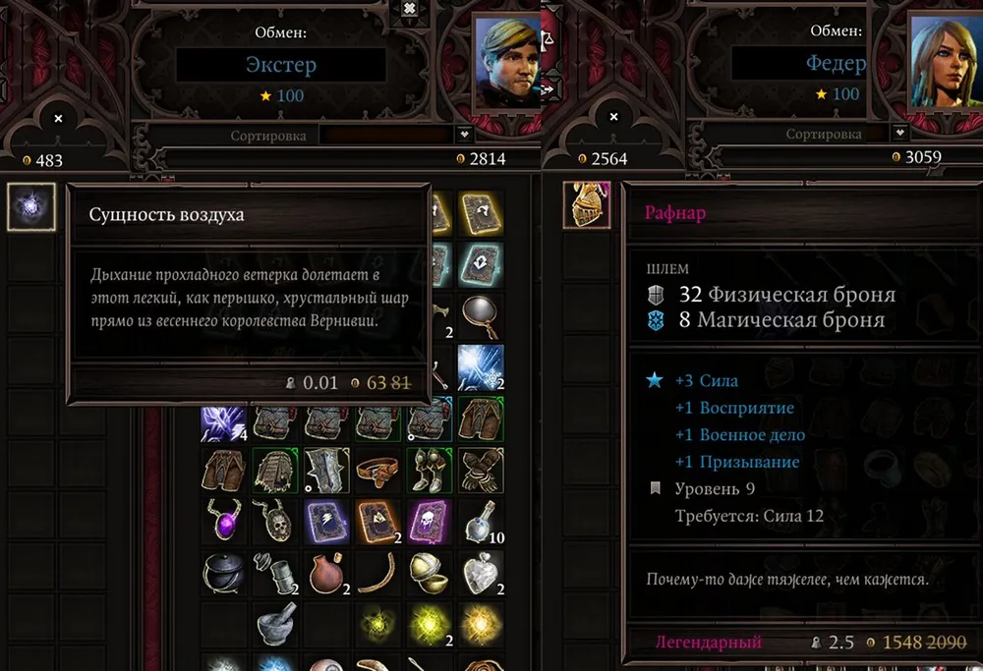Viewport: 983px width, 671px height.
Task: Click the golden helmet Rafnar icon
Action: (x=587, y=205)
